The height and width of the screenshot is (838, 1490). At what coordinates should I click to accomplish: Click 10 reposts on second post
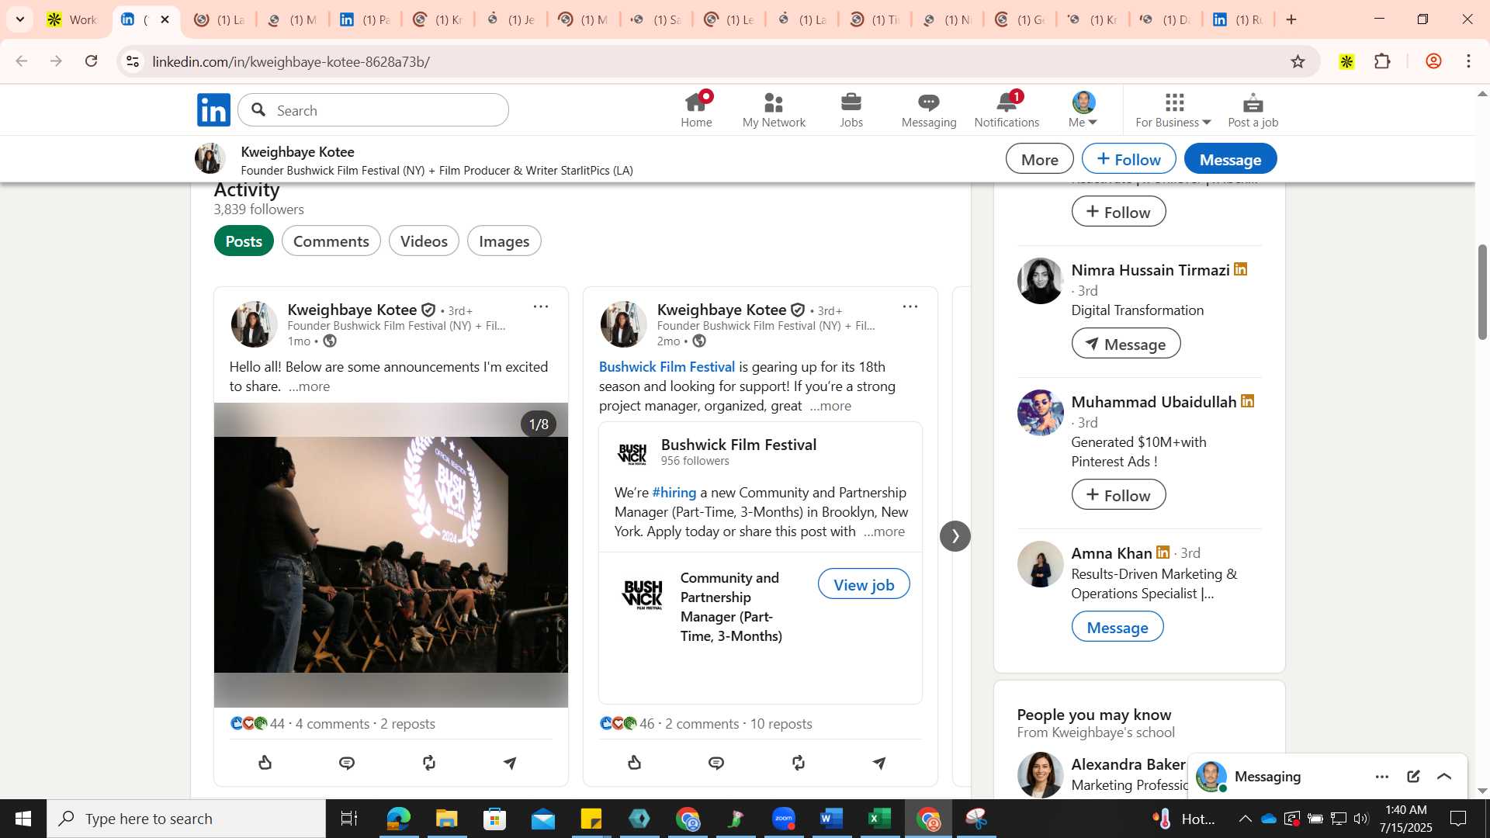(781, 724)
